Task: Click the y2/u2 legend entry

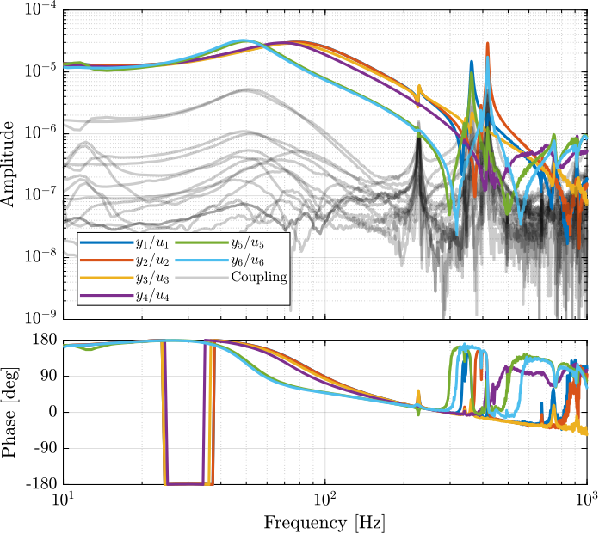Action: pyautogui.click(x=124, y=261)
